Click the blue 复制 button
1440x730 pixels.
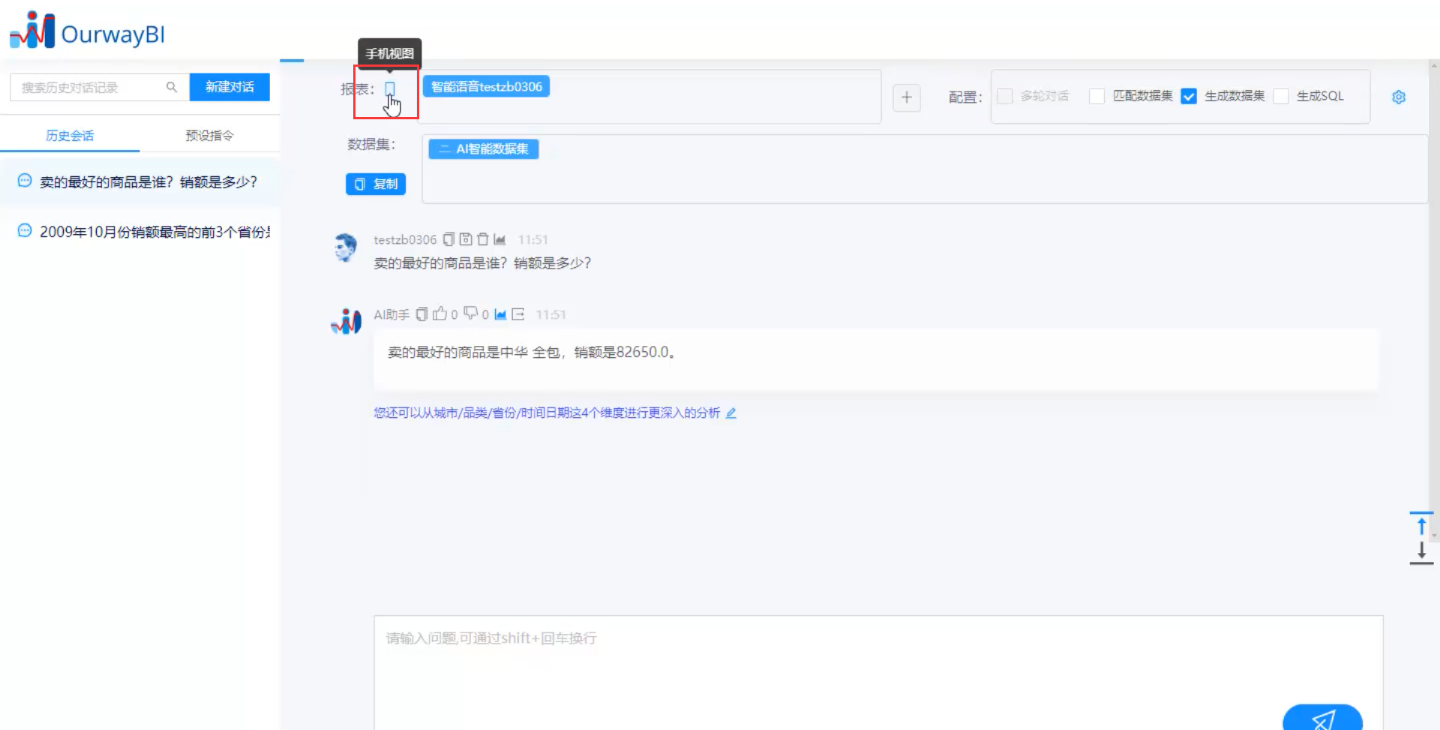point(376,184)
